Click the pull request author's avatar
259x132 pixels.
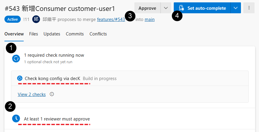[36, 19]
